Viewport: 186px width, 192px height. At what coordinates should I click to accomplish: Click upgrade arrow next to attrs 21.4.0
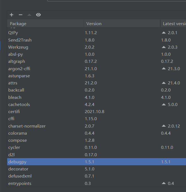(x=164, y=83)
